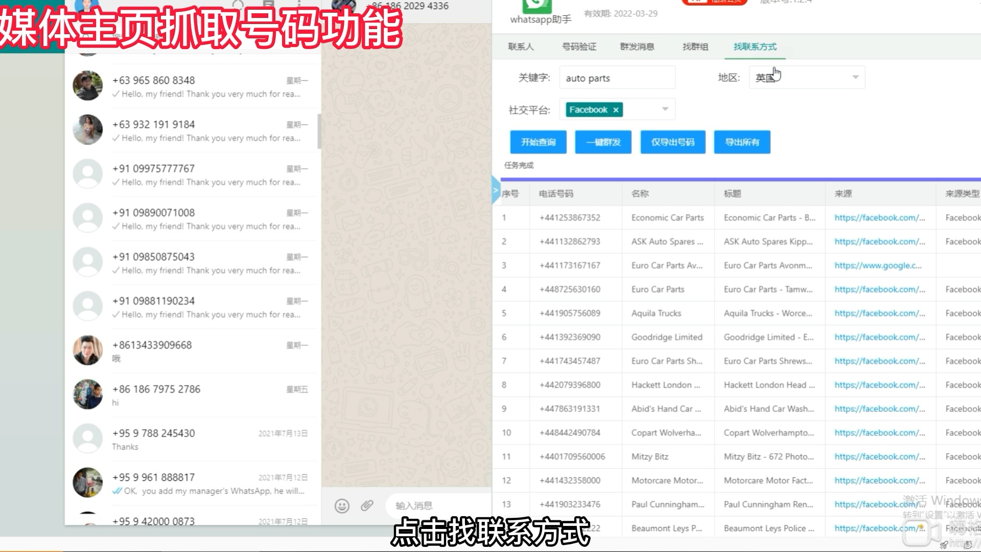Click default avatar for +91 09890071008
The image size is (981, 552).
[x=88, y=218]
